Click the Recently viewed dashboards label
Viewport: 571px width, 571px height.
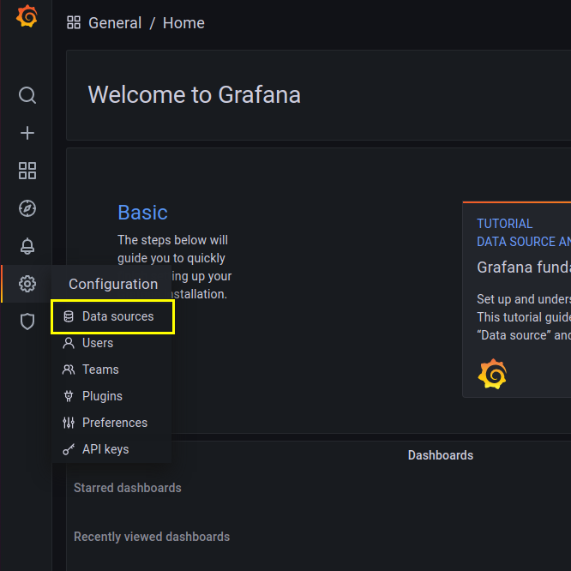152,537
